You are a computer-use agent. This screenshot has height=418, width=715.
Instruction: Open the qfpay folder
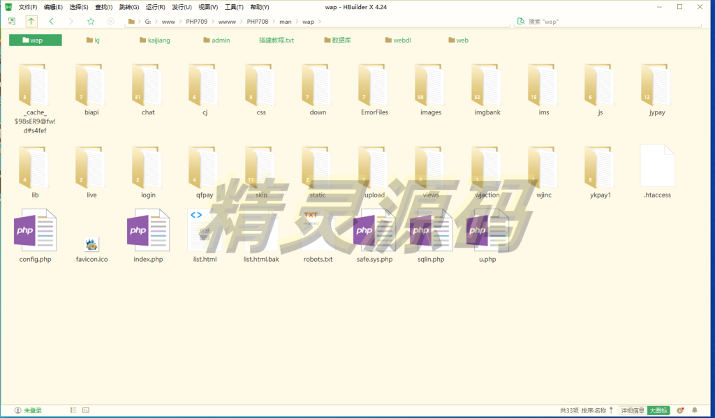pyautogui.click(x=205, y=172)
